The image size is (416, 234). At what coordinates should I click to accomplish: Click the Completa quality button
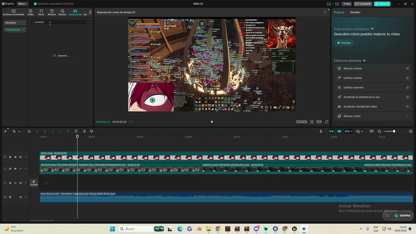pyautogui.click(x=302, y=122)
